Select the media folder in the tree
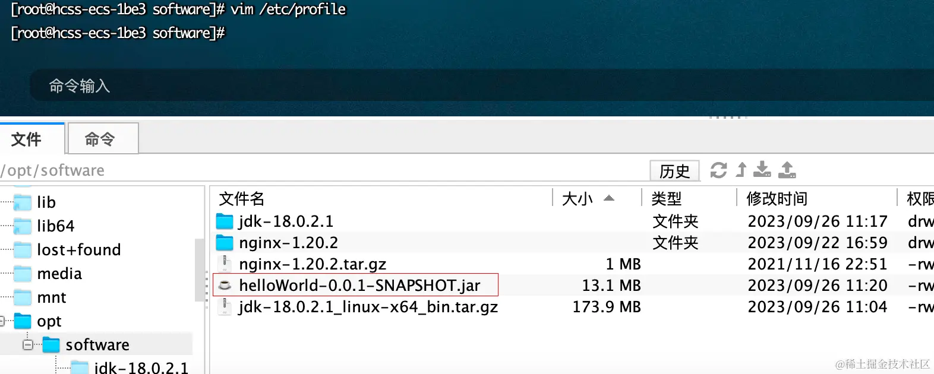The width and height of the screenshot is (934, 374). pos(59,274)
